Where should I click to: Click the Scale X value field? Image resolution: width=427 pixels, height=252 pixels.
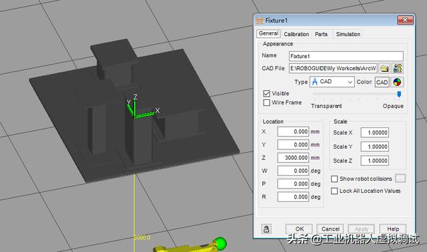tap(375, 133)
